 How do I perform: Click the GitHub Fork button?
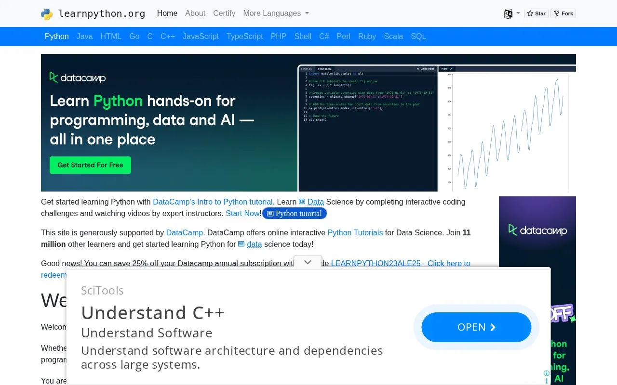[563, 13]
